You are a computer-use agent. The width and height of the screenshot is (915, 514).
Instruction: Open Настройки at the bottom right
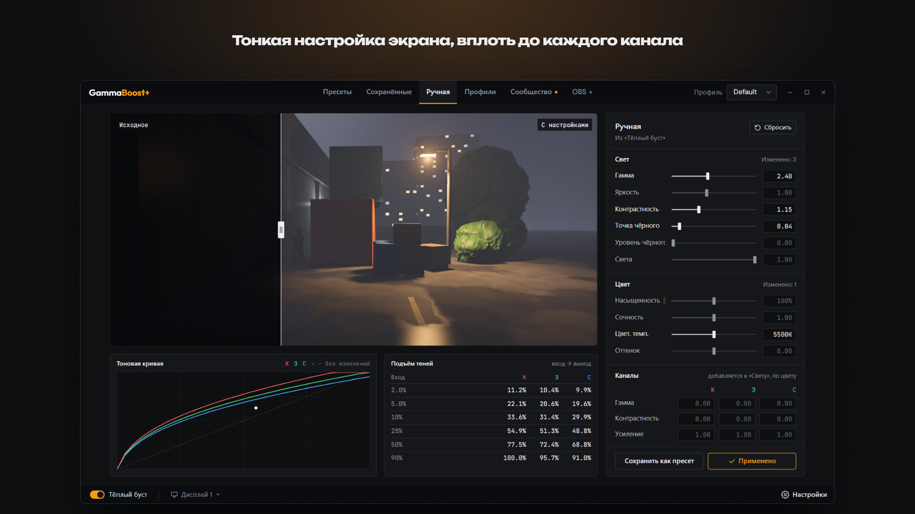pos(804,494)
